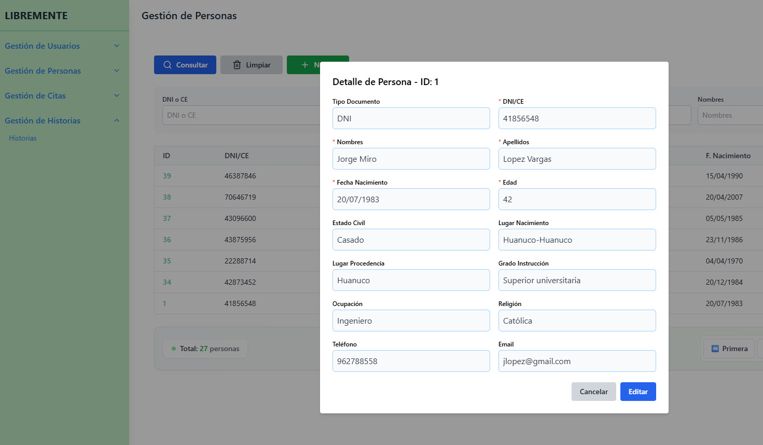The width and height of the screenshot is (763, 445).
Task: Click the DNI/CE column header
Action: (237, 156)
